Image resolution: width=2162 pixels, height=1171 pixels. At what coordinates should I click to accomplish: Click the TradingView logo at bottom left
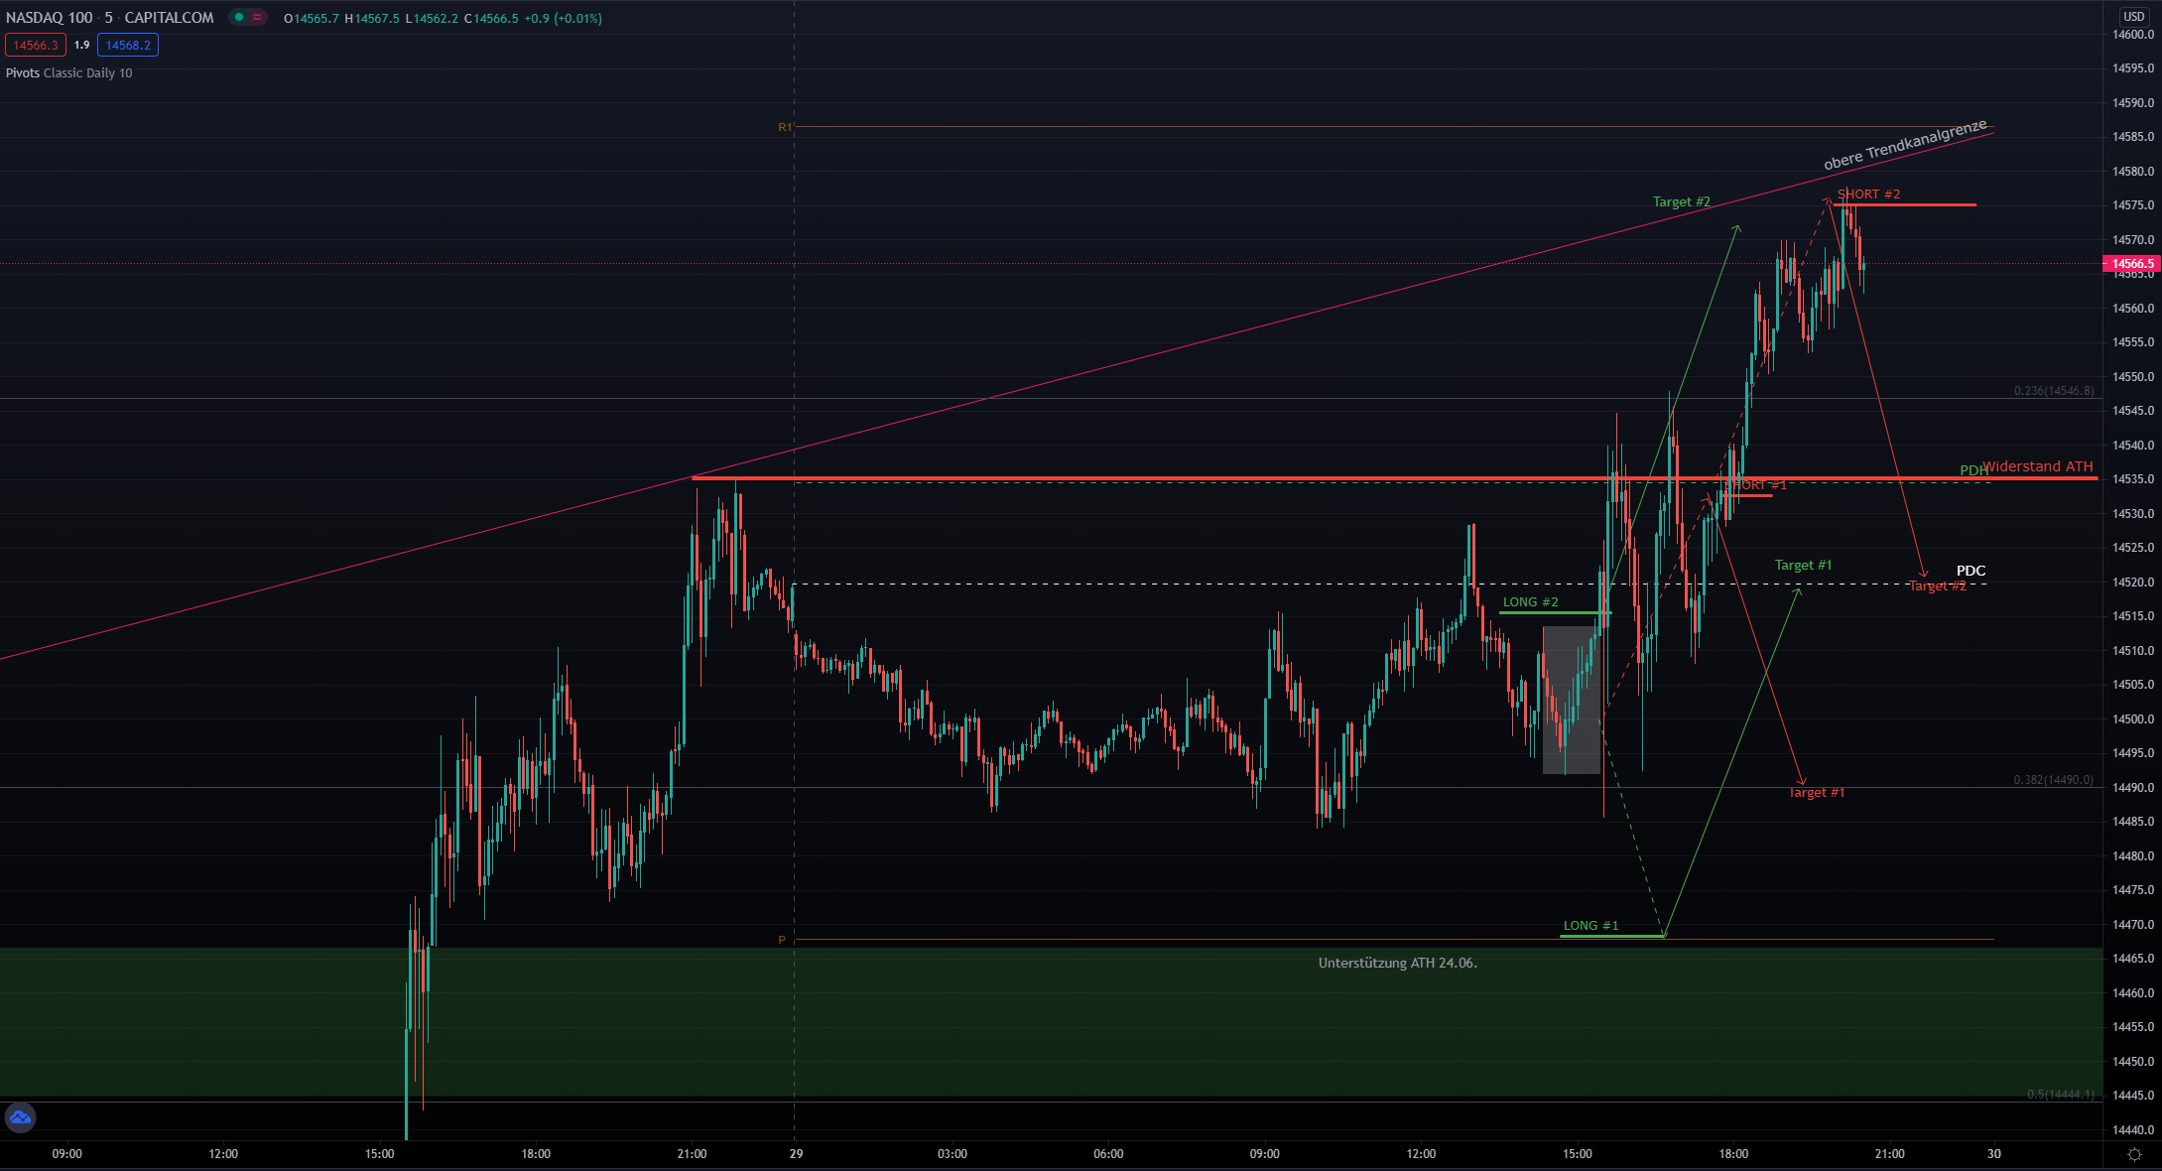20,1117
